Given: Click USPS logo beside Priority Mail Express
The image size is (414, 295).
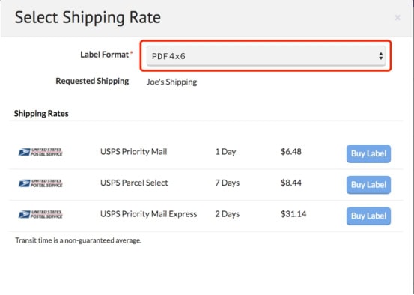Looking at the screenshot, I should 40,214.
